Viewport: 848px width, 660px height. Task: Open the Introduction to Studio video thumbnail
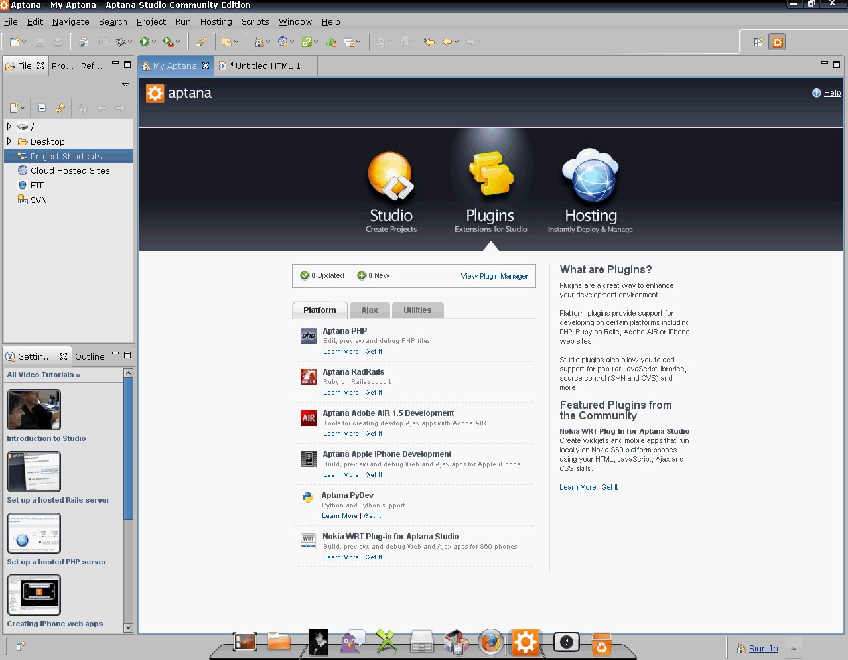coord(34,410)
